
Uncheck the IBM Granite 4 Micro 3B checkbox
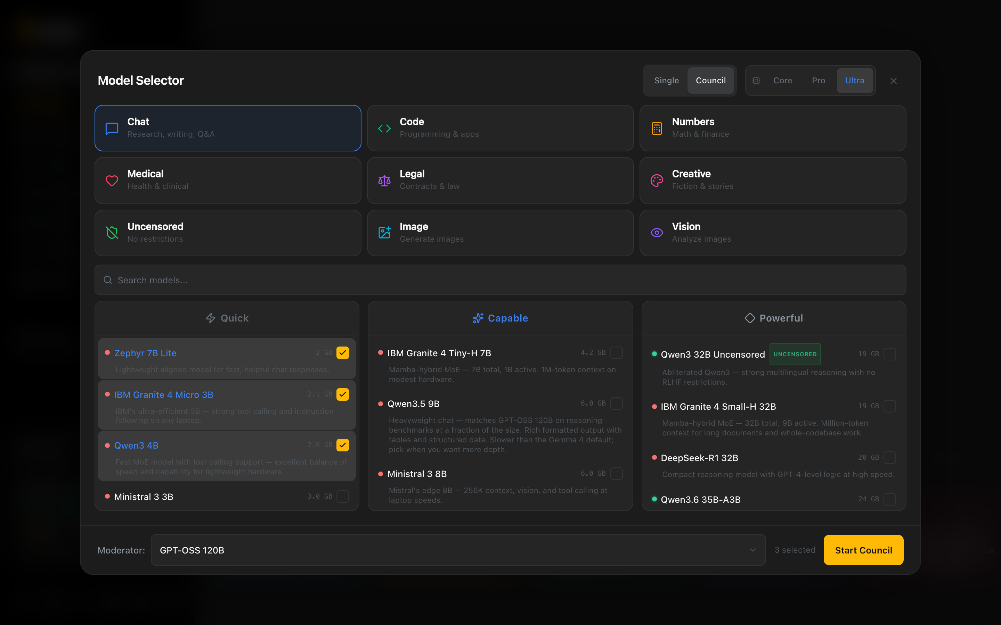tap(342, 394)
